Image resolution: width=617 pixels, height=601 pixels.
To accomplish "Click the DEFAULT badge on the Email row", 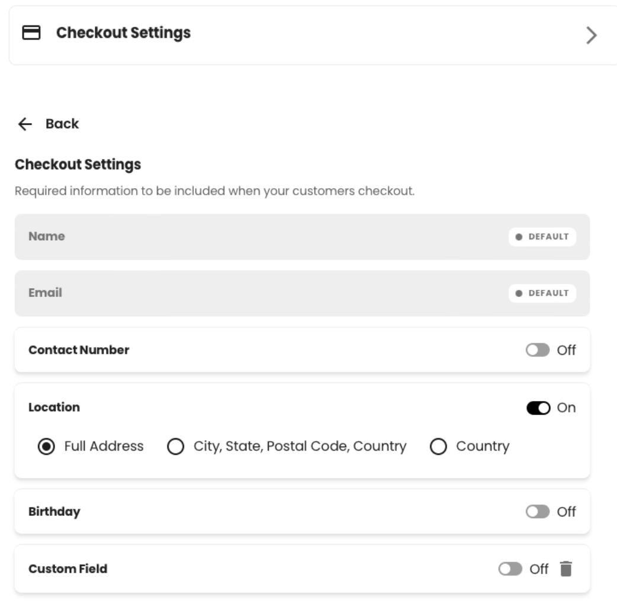I will click(542, 293).
